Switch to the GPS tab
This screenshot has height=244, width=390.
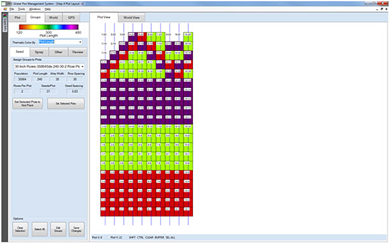[71, 17]
